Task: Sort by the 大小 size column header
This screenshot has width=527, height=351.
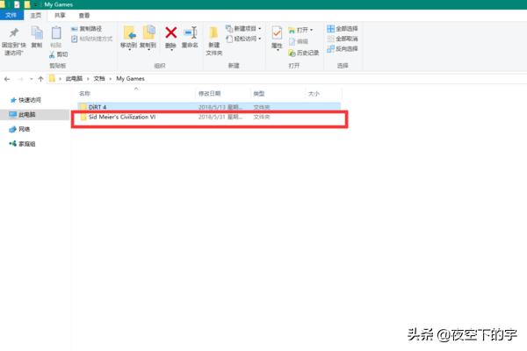Action: [314, 94]
